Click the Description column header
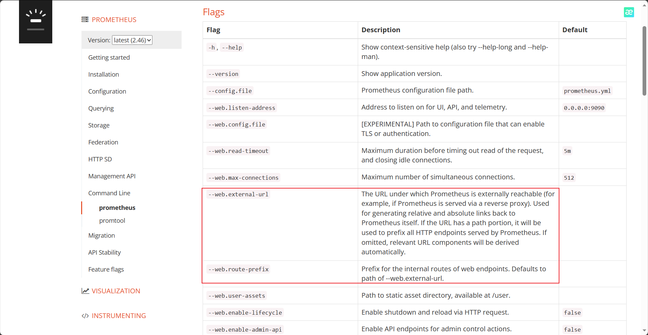The image size is (648, 335). (x=381, y=30)
